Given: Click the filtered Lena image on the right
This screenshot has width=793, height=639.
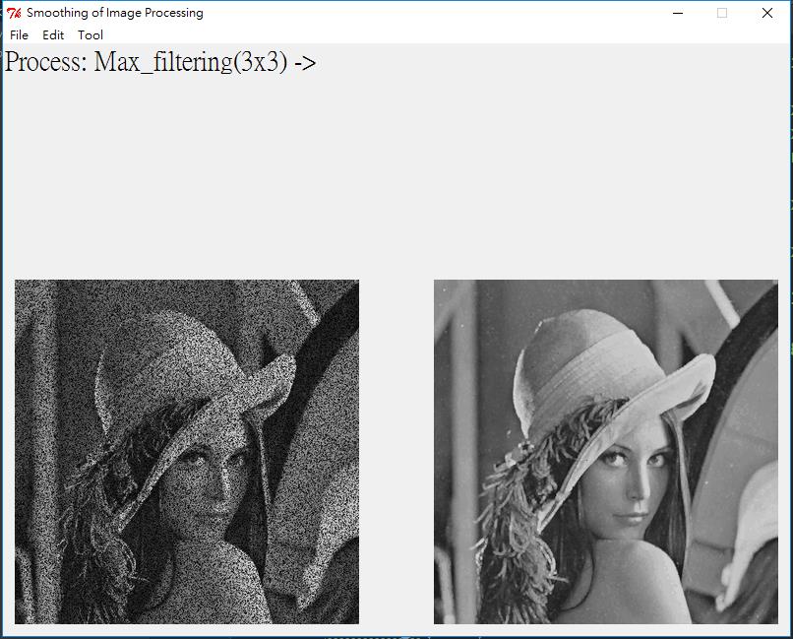Looking at the screenshot, I should (x=606, y=452).
